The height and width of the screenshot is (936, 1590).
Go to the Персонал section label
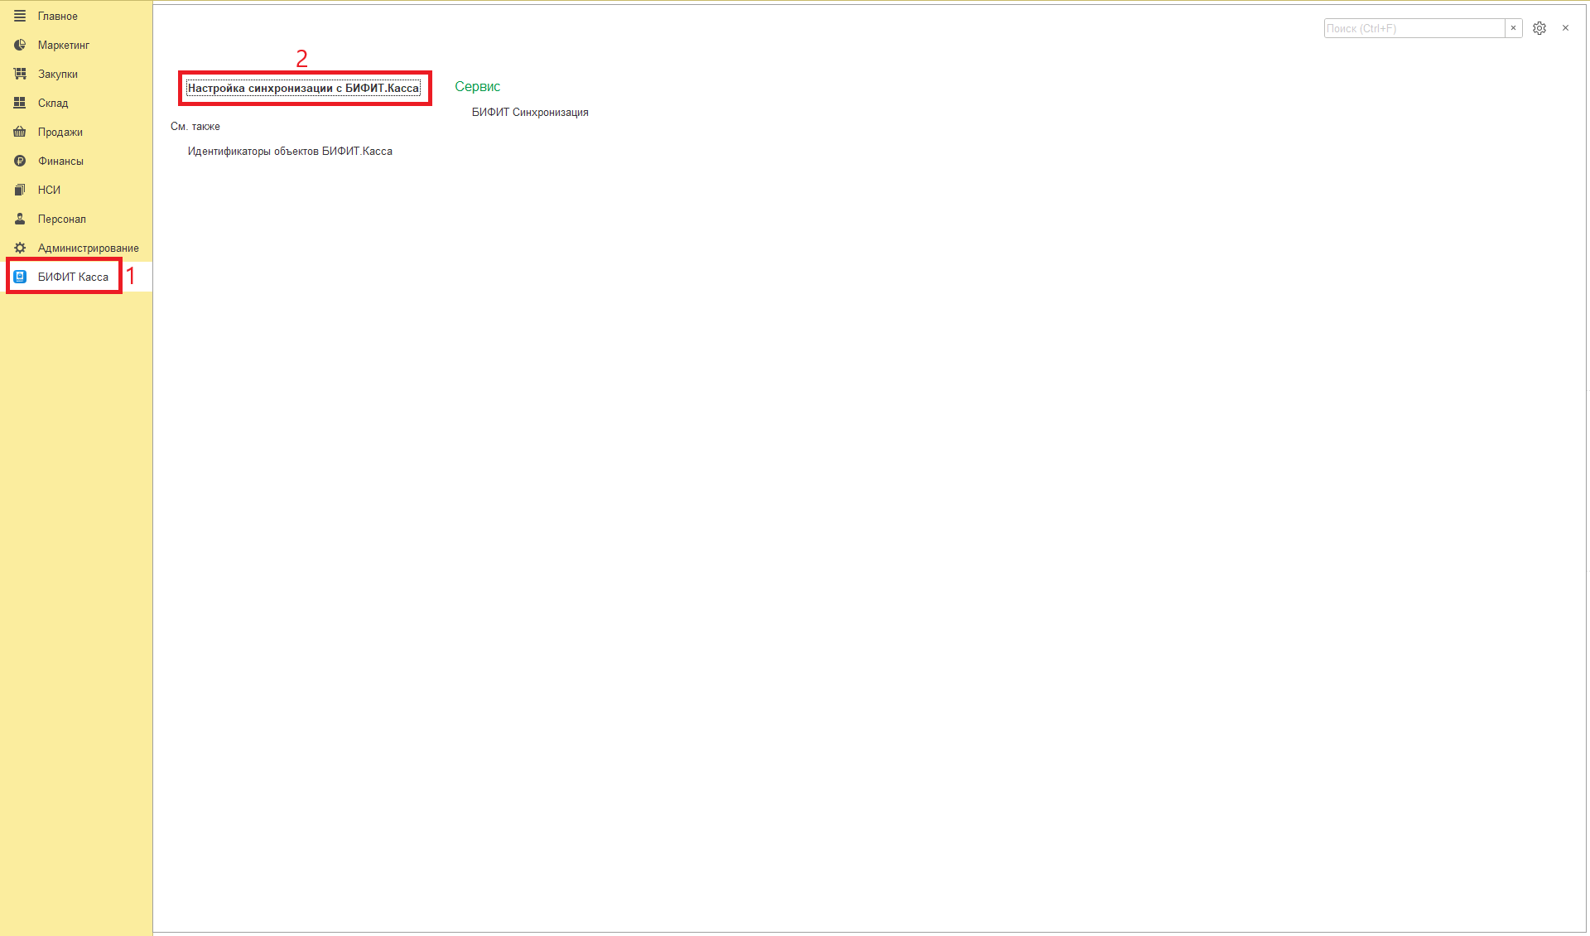(x=62, y=220)
